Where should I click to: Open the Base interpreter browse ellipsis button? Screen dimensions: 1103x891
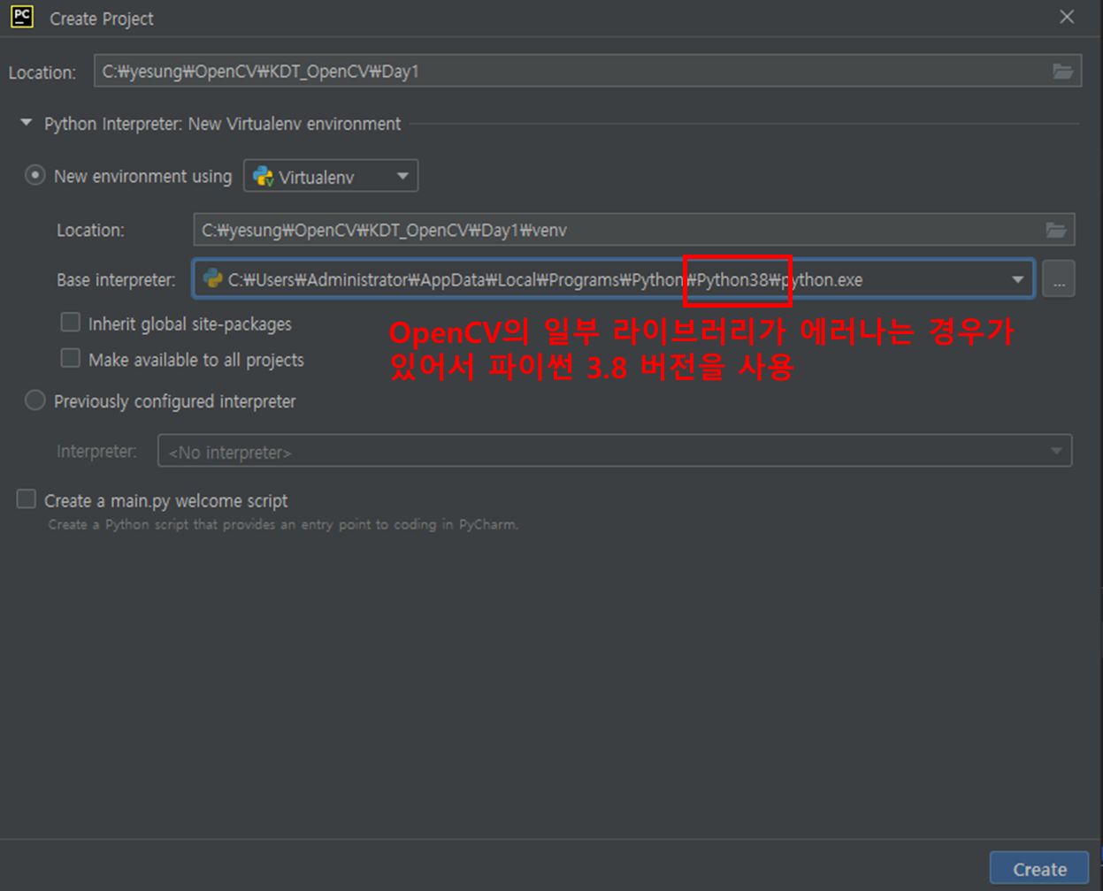click(x=1059, y=279)
